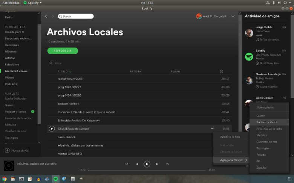Open Álbumes in the sidebar library
Image resolution: width=294 pixels, height=183 pixels.
11,51
